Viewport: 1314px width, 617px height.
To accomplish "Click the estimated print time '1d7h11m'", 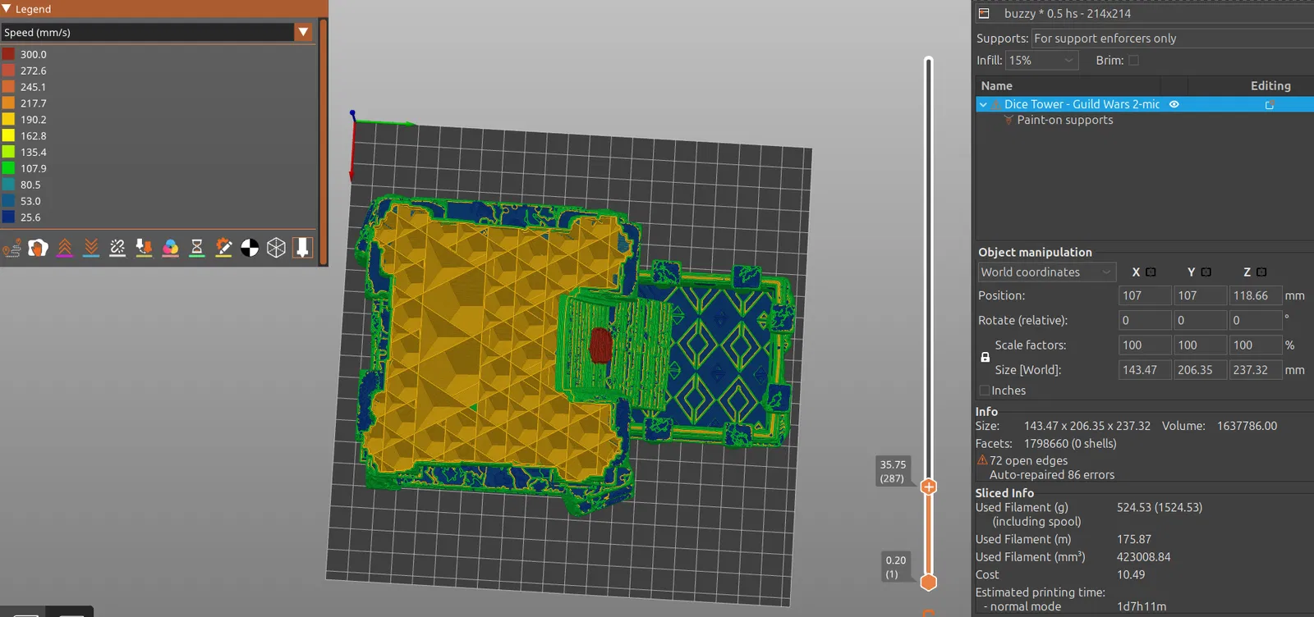I will (x=1142, y=606).
